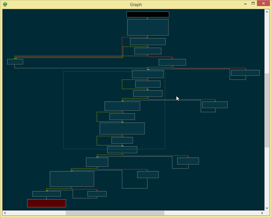Minimize the Graph window

click(245, 3)
